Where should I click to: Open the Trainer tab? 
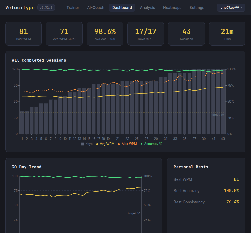[73, 8]
